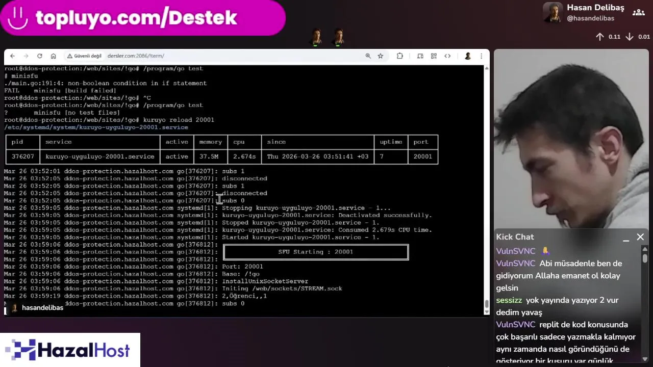Go forward in the browser
653x367 pixels.
[26, 56]
